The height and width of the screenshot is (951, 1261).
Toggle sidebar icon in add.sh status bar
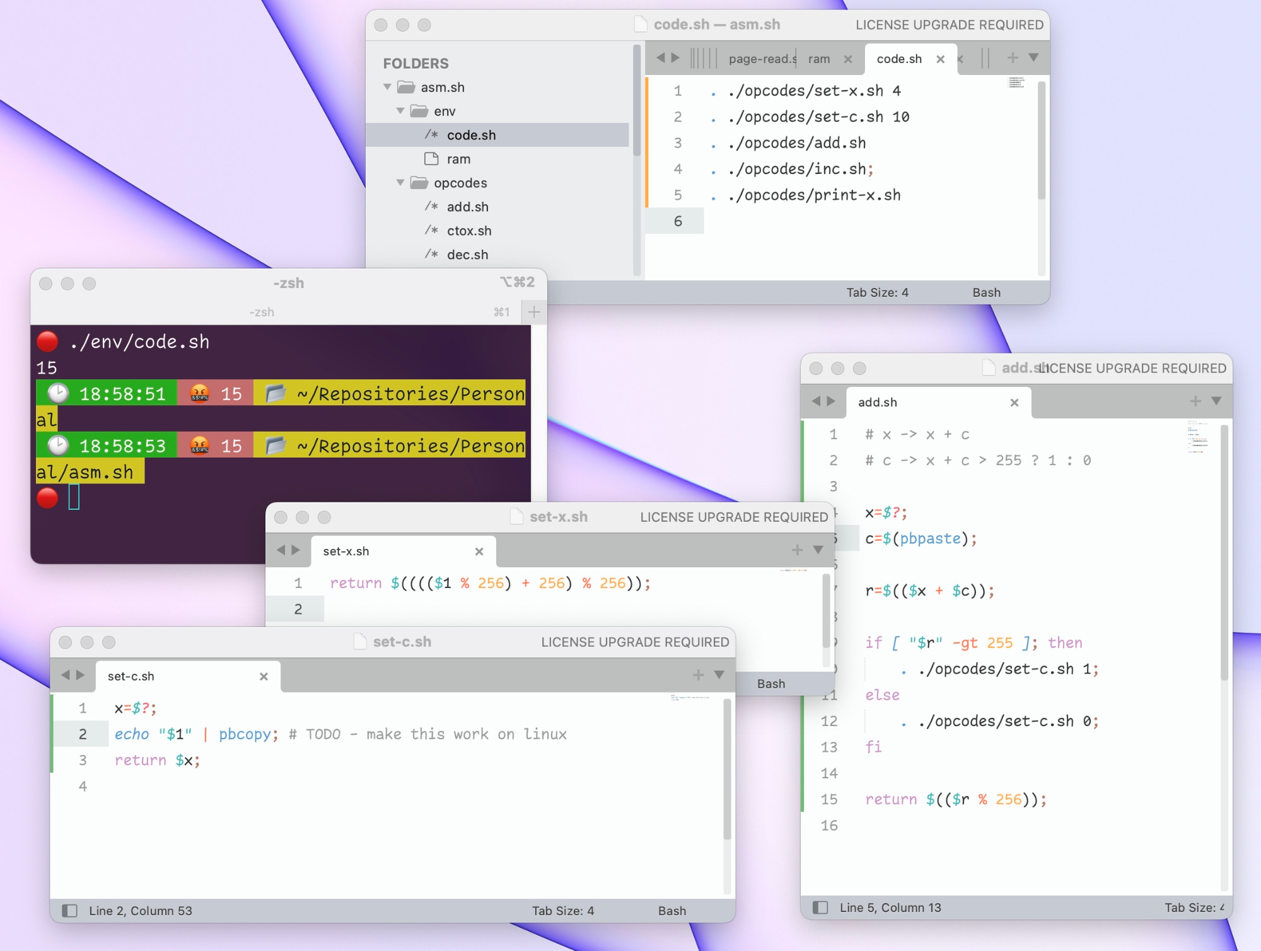[820, 908]
